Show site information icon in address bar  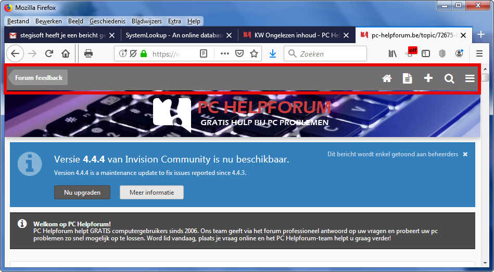[122, 53]
